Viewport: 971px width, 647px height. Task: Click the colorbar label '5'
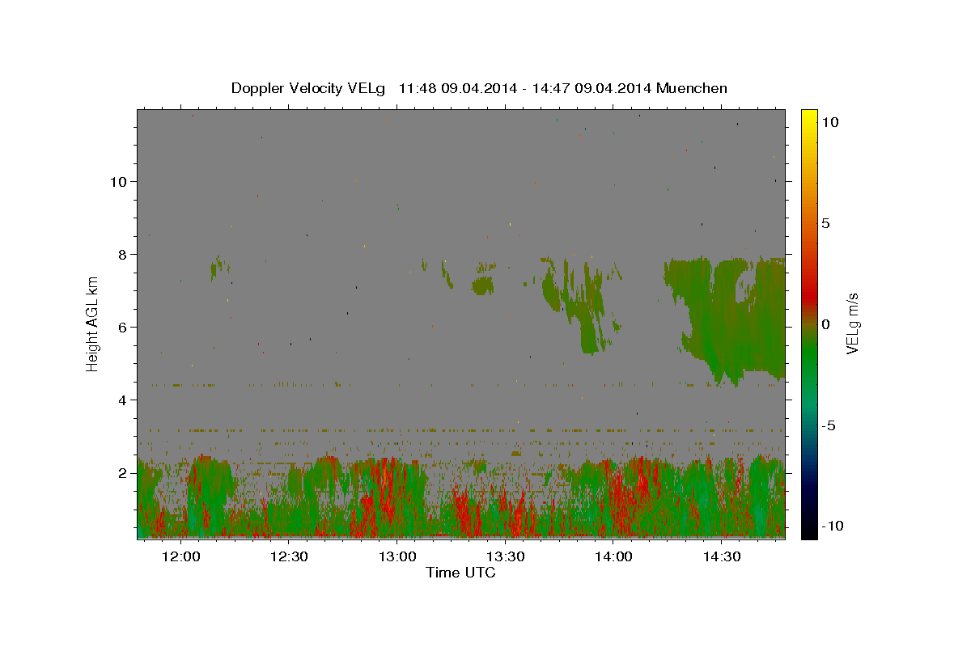pyautogui.click(x=825, y=223)
